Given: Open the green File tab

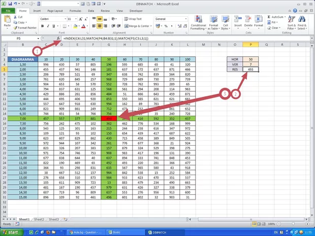Looking at the screenshot, I should click(8, 11).
